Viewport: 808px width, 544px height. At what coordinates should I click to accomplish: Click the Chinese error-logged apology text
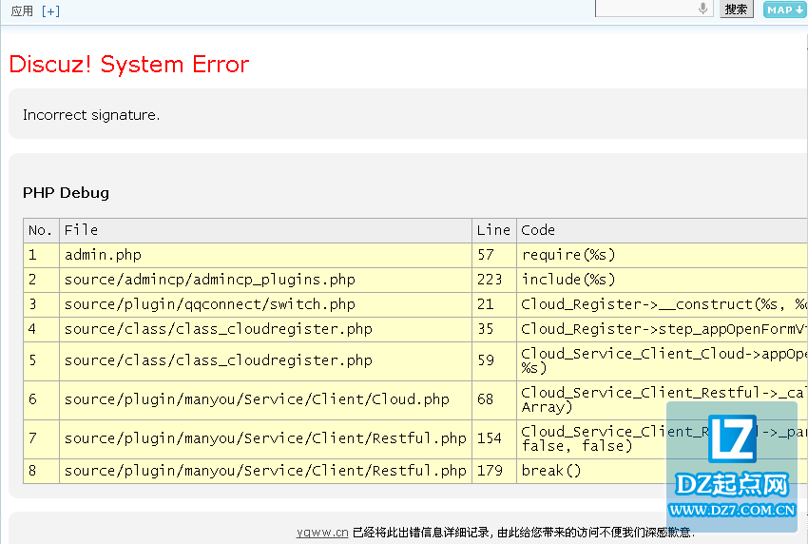click(524, 533)
